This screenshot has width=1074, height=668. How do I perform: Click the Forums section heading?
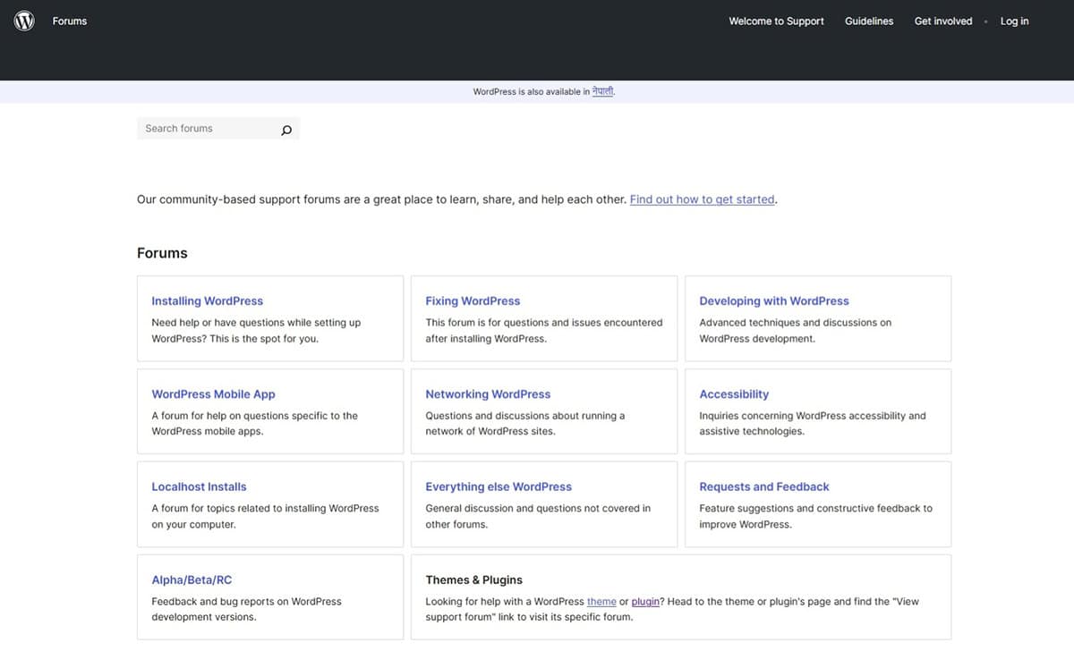[162, 253]
